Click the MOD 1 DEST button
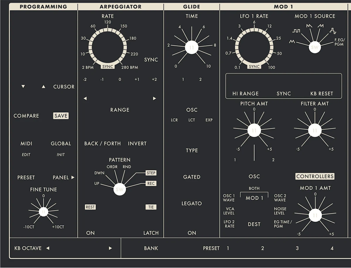 coord(254,224)
